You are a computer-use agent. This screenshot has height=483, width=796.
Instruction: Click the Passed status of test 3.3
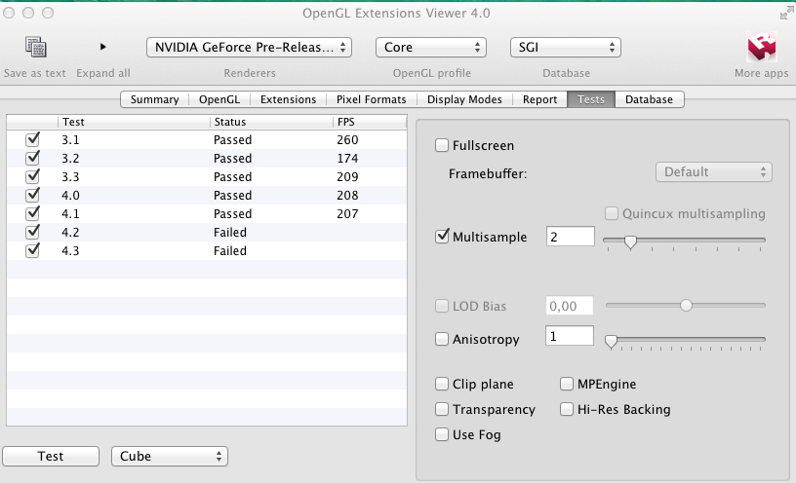(x=232, y=177)
